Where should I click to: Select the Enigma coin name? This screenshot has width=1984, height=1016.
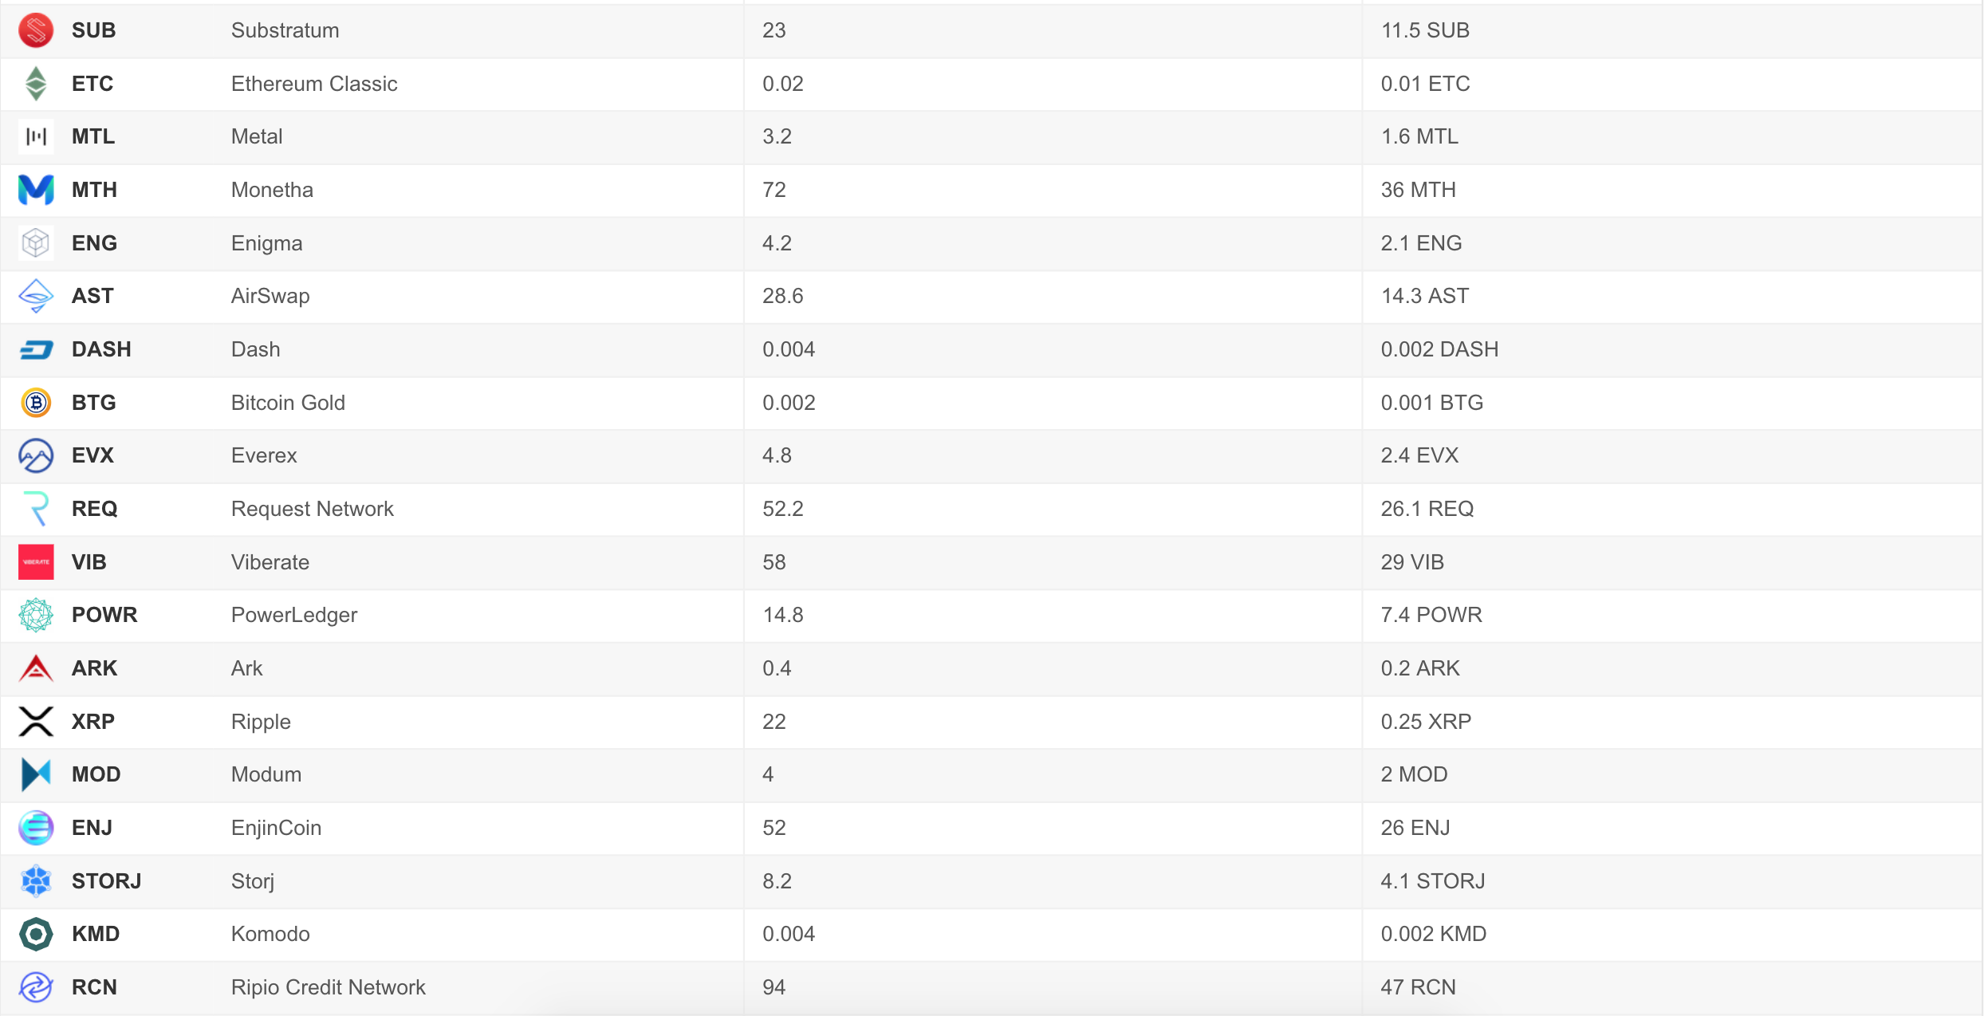(x=266, y=243)
